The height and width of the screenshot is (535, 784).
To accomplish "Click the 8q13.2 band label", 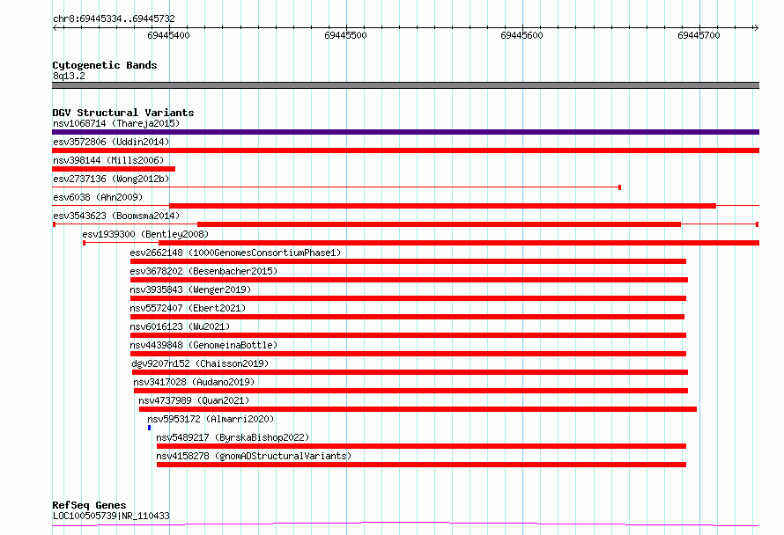I will (x=69, y=76).
